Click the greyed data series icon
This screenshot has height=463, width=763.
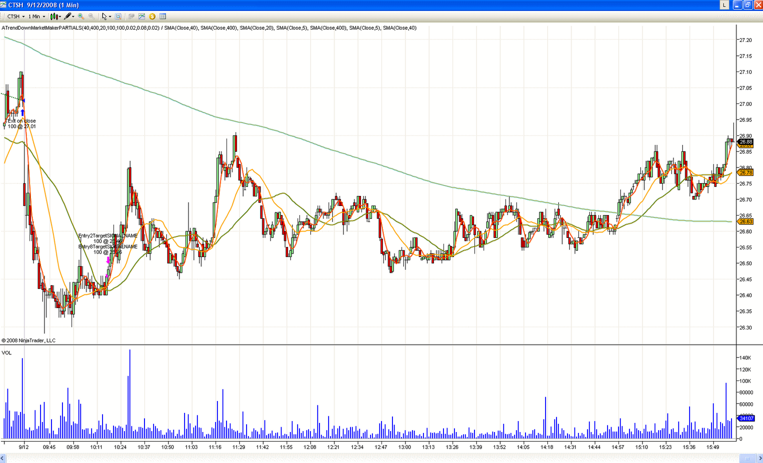click(x=132, y=16)
